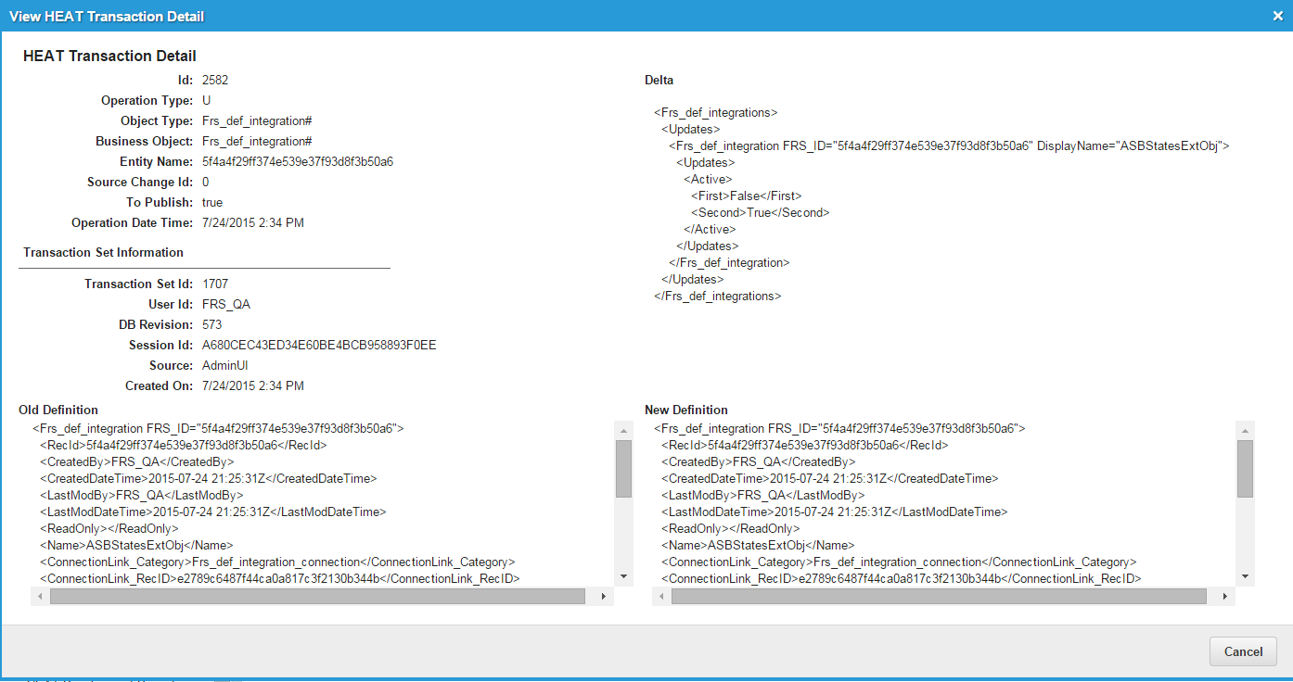Click the Name line in Old Definition
This screenshot has width=1293, height=682.
135,546
